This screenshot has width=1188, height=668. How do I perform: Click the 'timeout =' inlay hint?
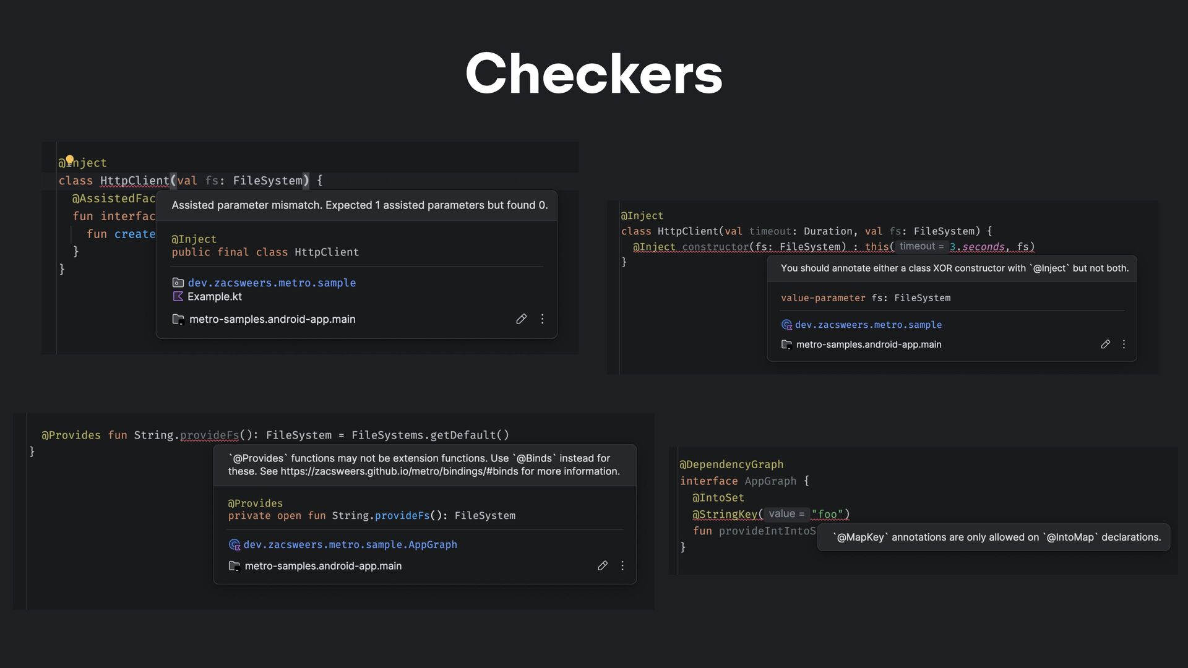coord(921,246)
